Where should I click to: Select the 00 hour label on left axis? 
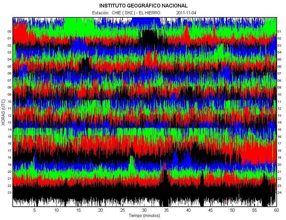[x=10, y=32]
